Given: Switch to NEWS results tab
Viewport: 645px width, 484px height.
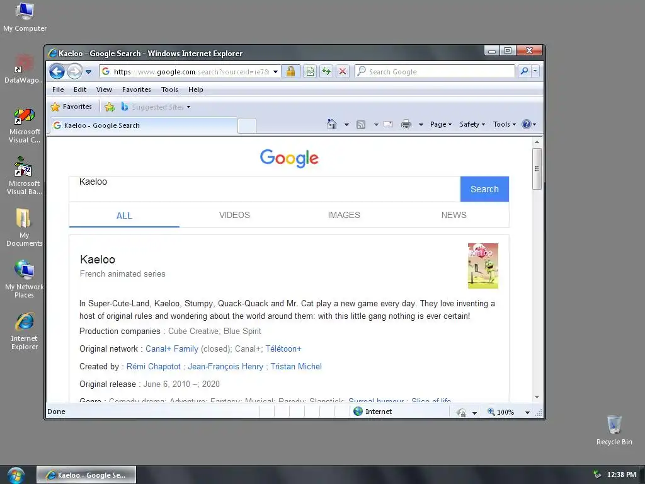Looking at the screenshot, I should 454,215.
